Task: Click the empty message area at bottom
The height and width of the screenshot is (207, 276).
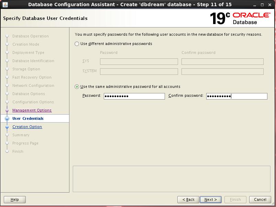Action: [x=173, y=179]
